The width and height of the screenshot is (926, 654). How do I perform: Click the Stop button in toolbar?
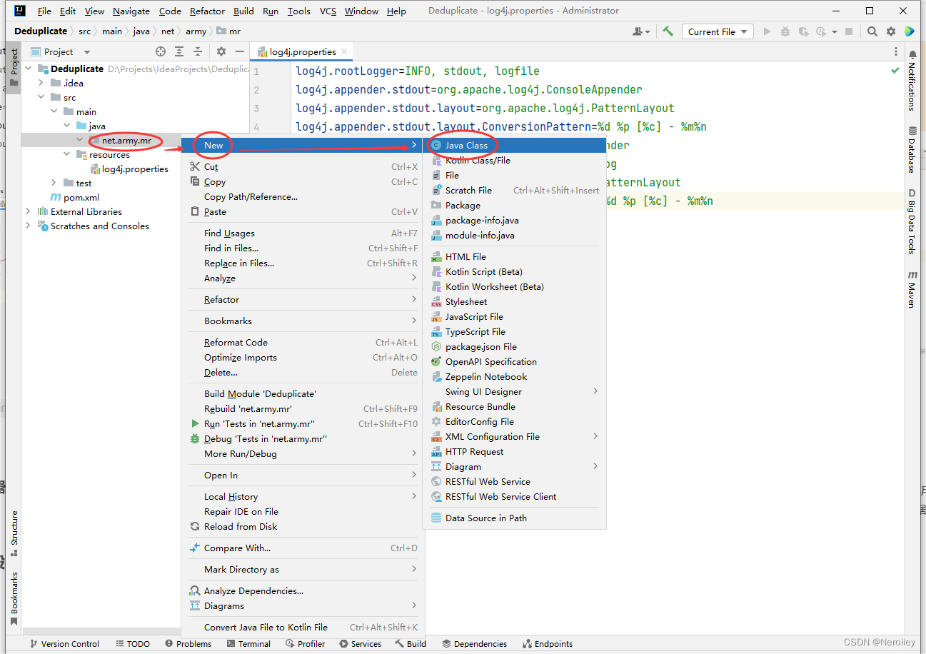[849, 31]
